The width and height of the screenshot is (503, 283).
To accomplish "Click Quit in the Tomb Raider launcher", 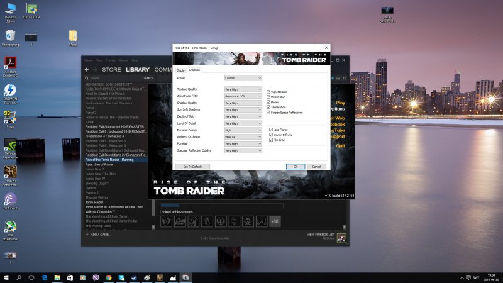I will 340,146.
